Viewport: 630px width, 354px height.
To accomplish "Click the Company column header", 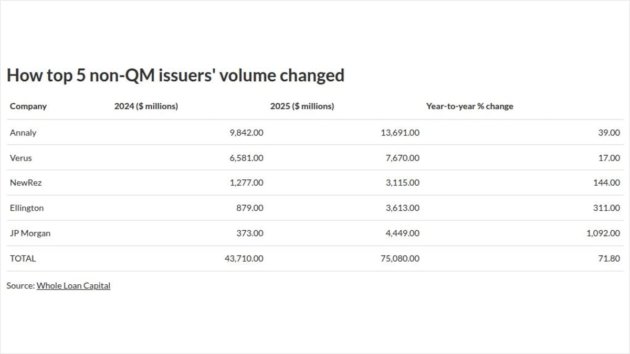I will (28, 106).
